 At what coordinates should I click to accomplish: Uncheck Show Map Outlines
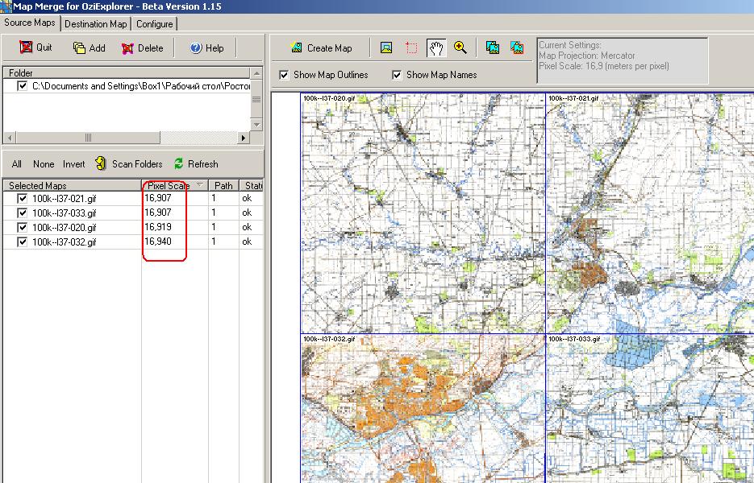click(284, 75)
